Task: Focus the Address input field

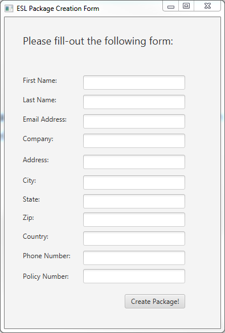Action: click(x=134, y=162)
